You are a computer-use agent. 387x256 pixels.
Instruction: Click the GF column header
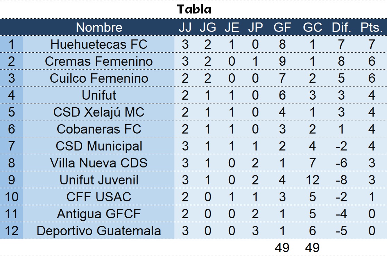tap(282, 27)
